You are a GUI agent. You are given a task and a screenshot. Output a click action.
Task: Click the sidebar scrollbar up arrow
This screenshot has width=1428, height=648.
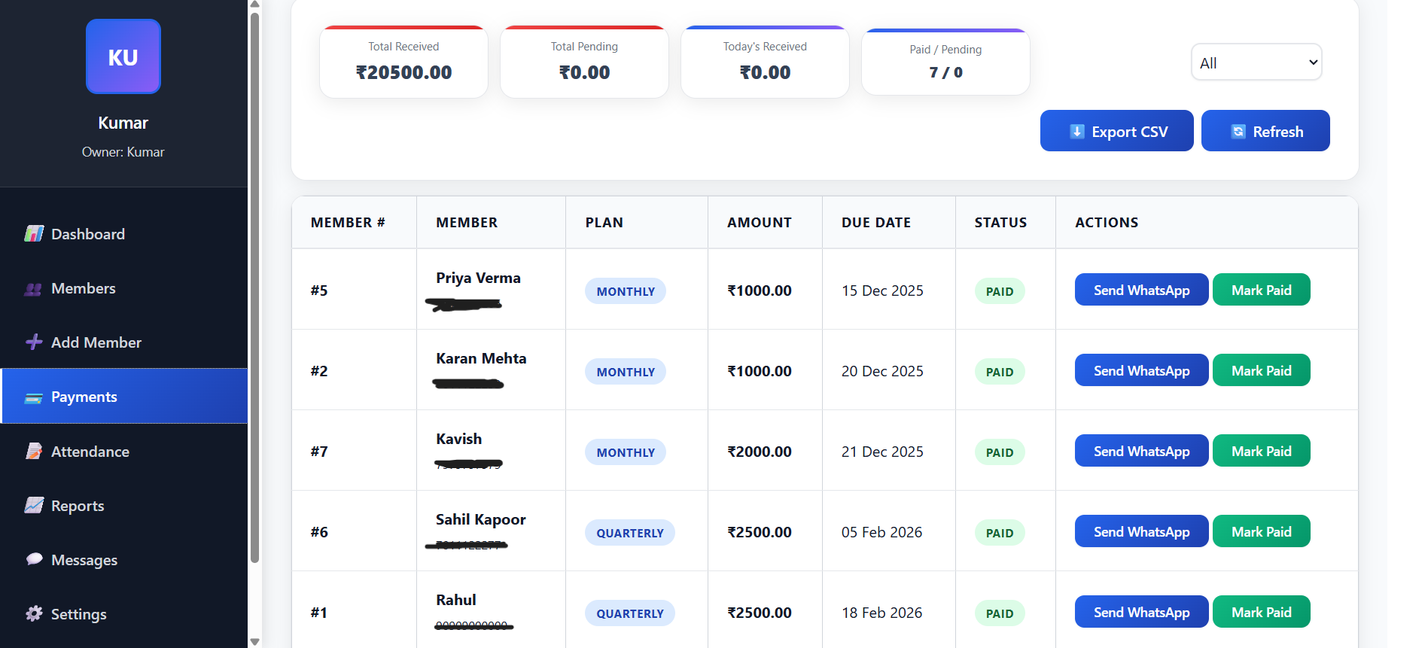pos(254,5)
